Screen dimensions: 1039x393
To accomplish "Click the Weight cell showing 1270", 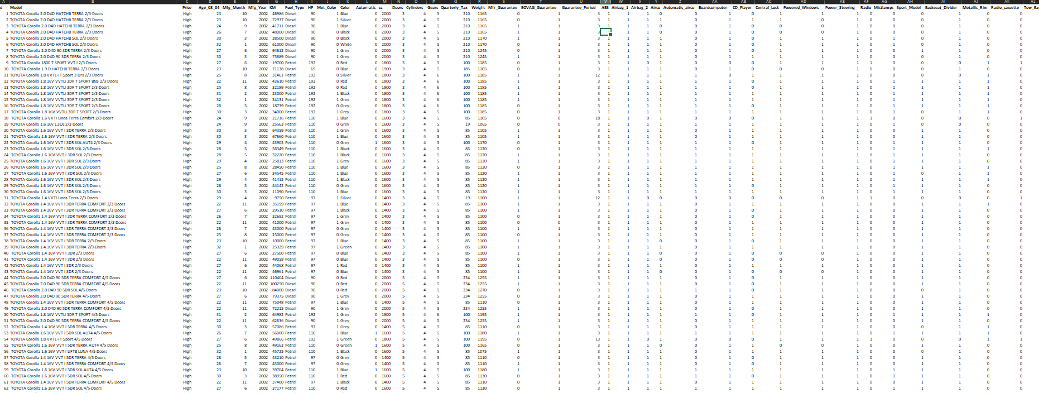I will point(482,290).
